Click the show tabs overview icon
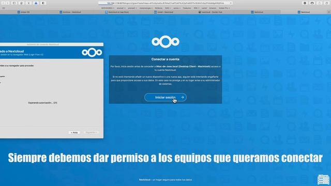 326,3
